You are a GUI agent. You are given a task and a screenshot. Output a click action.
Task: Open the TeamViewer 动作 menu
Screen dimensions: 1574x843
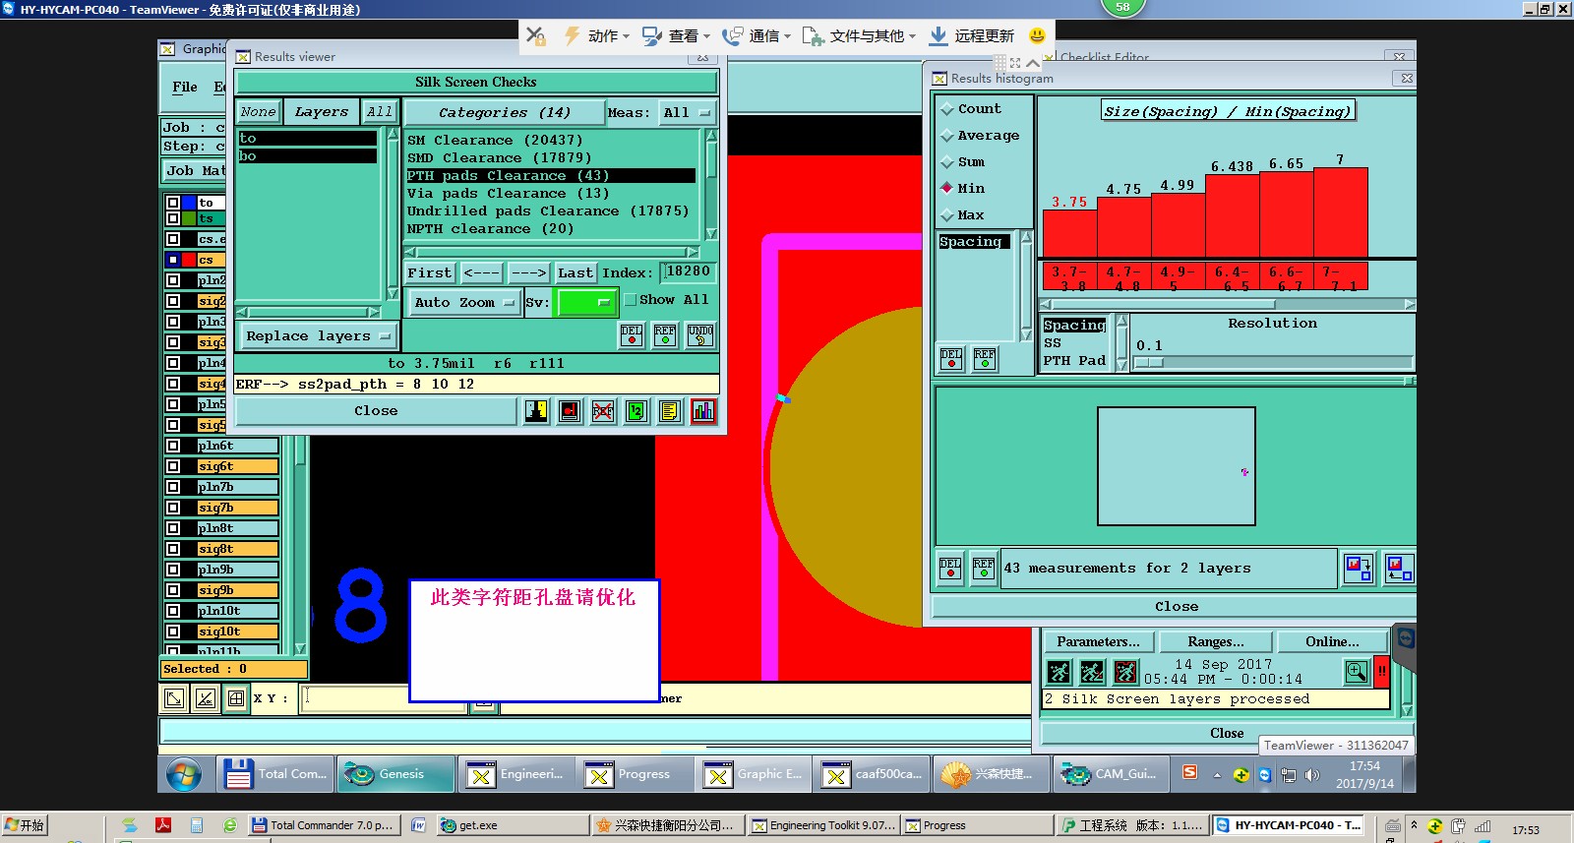point(596,35)
